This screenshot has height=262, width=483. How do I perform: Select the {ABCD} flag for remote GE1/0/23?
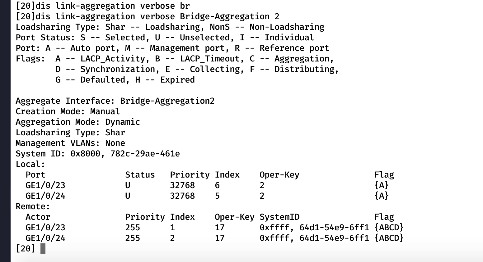pyautogui.click(x=389, y=228)
